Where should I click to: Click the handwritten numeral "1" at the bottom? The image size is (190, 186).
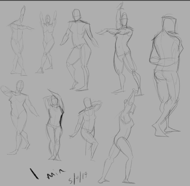coord(35,173)
